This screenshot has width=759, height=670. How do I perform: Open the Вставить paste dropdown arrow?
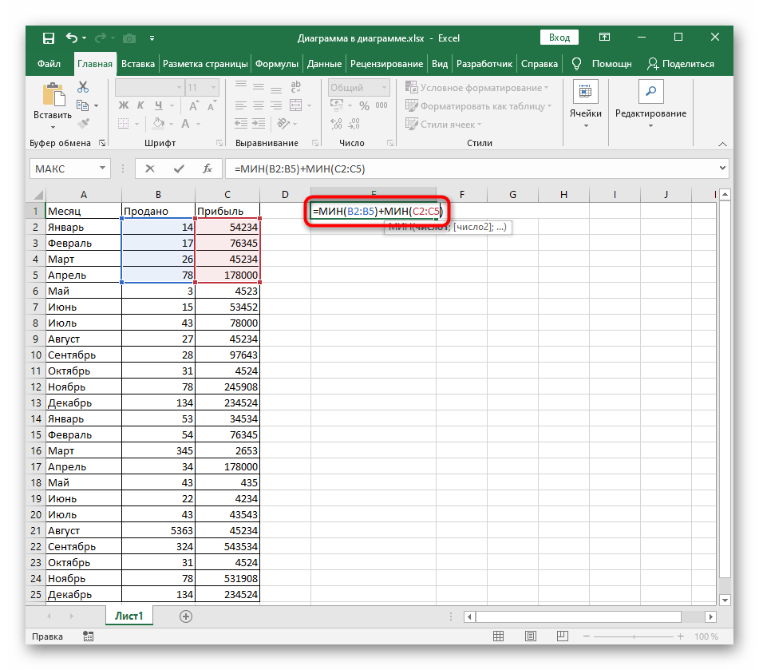pos(53,127)
